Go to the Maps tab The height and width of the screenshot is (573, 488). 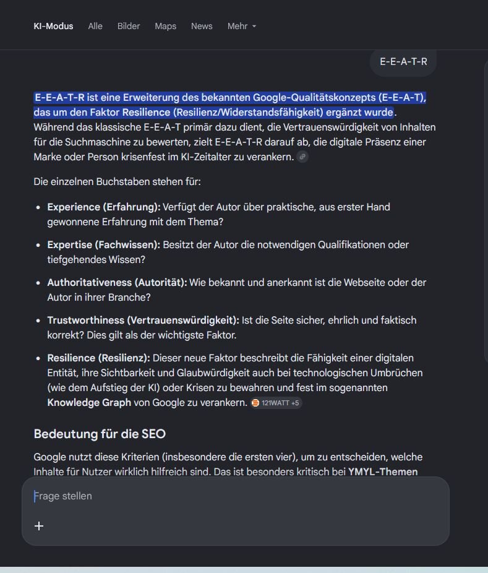[x=166, y=27]
